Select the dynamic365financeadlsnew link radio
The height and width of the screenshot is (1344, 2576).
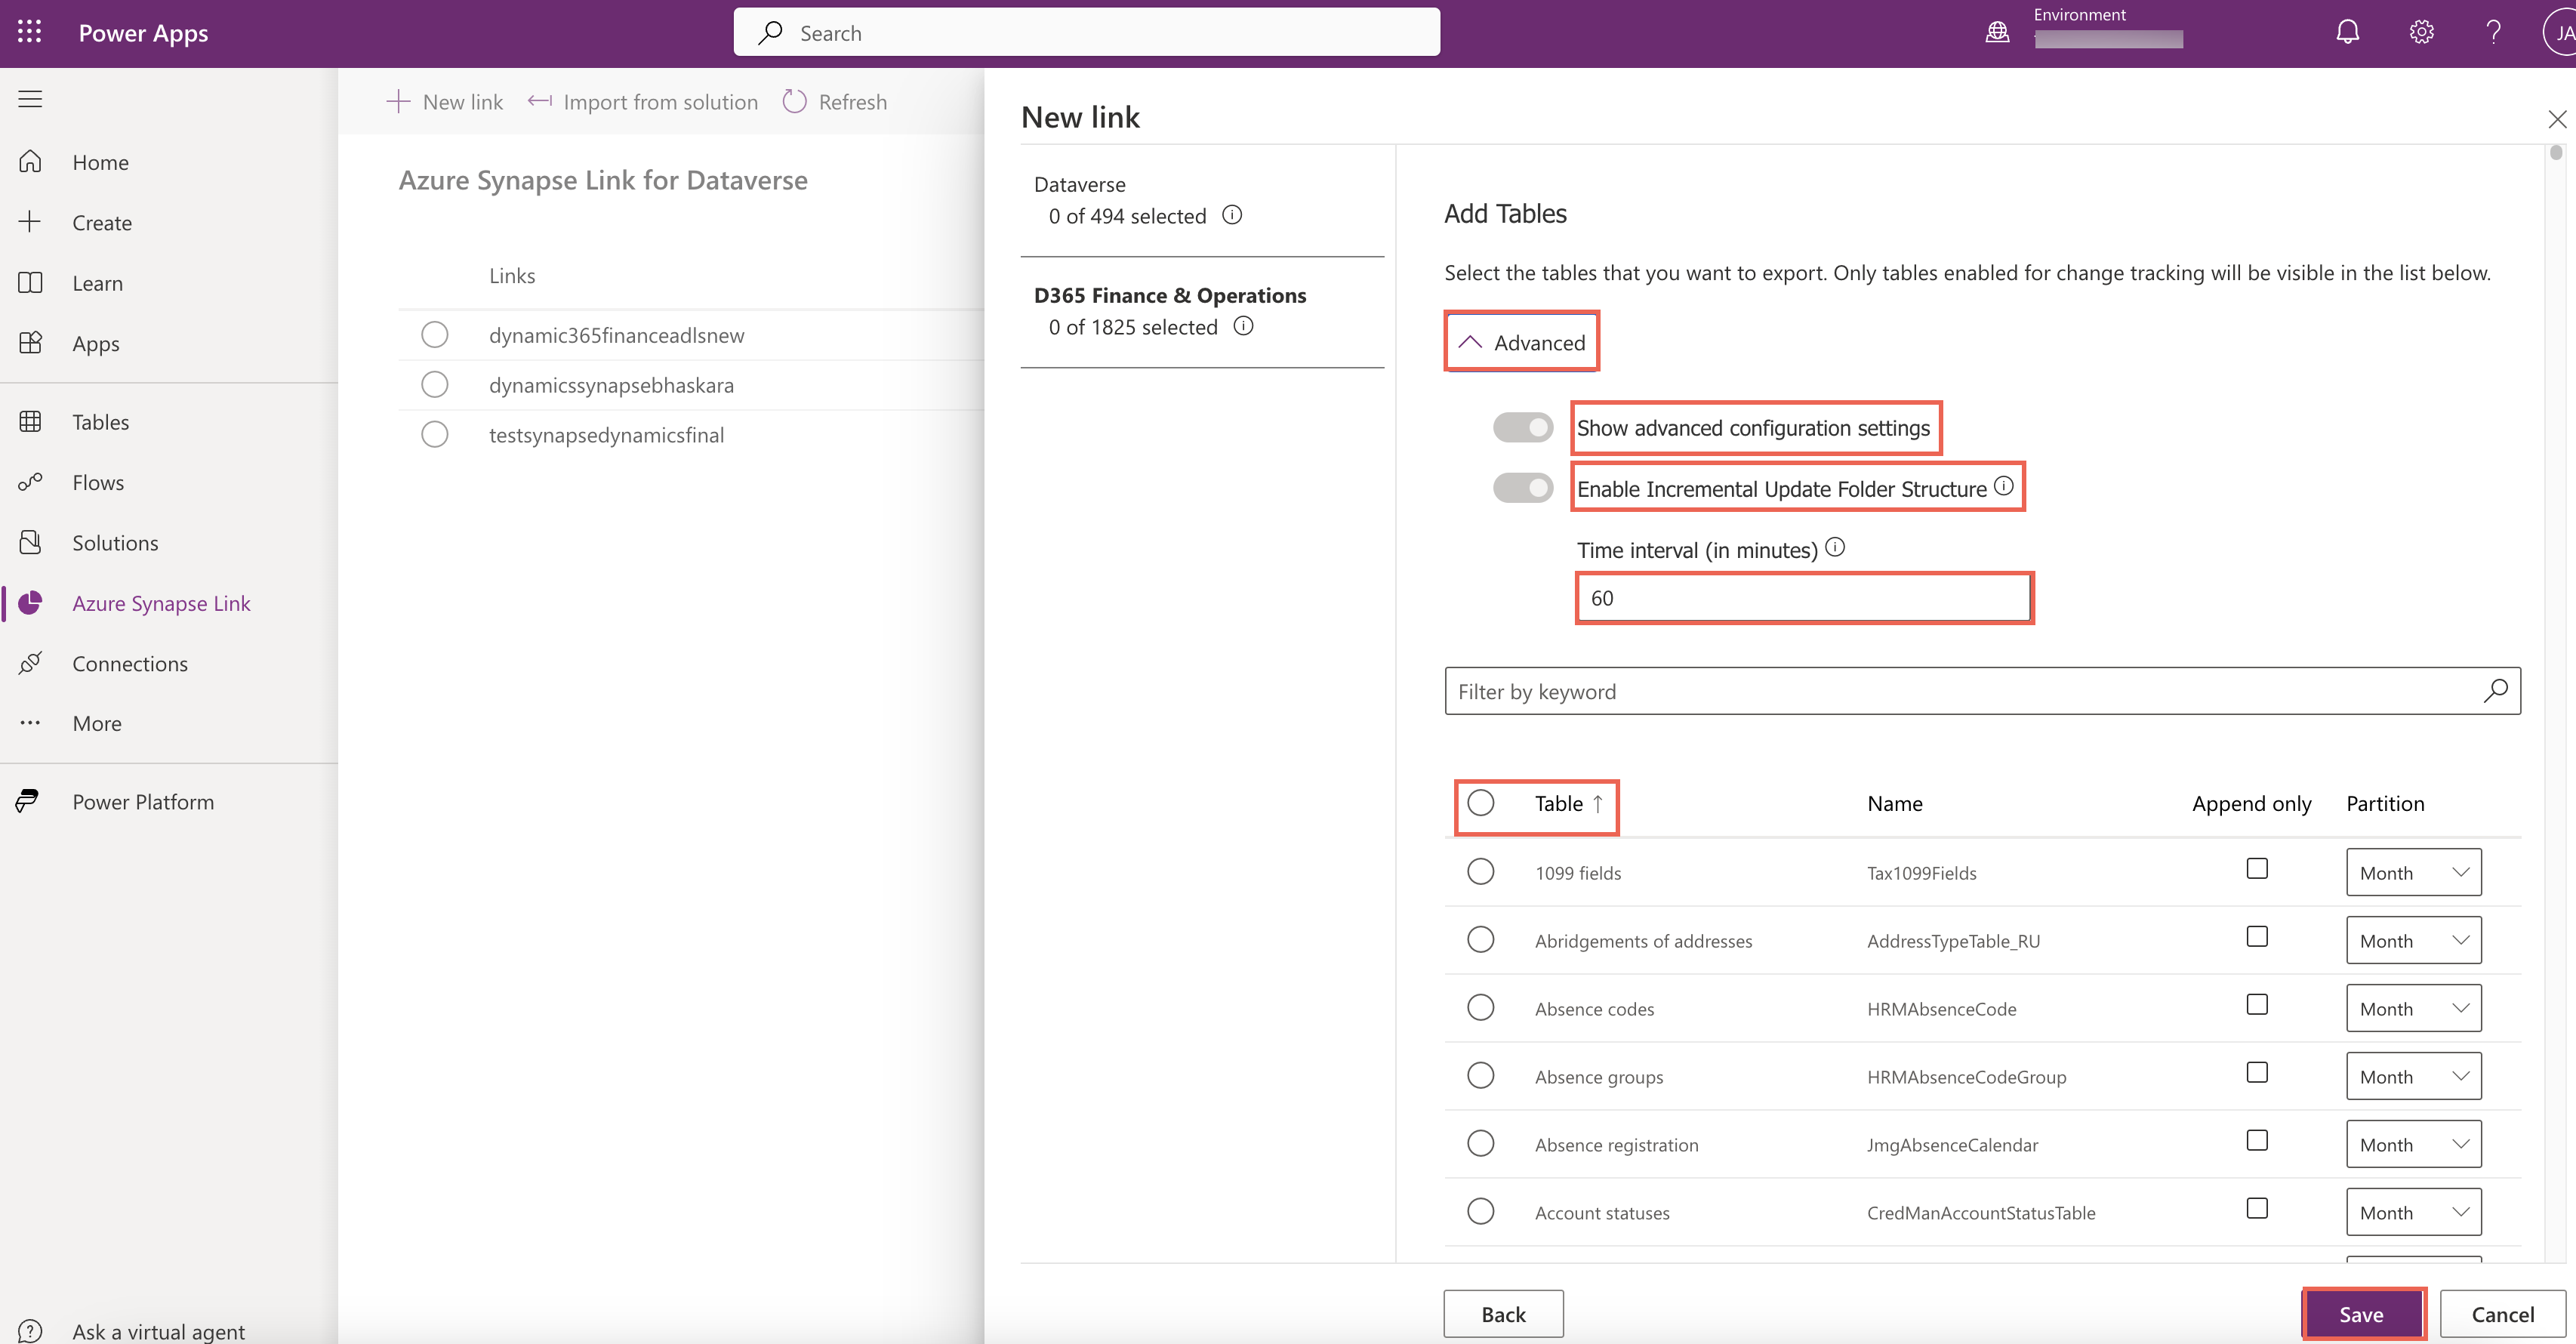click(434, 334)
